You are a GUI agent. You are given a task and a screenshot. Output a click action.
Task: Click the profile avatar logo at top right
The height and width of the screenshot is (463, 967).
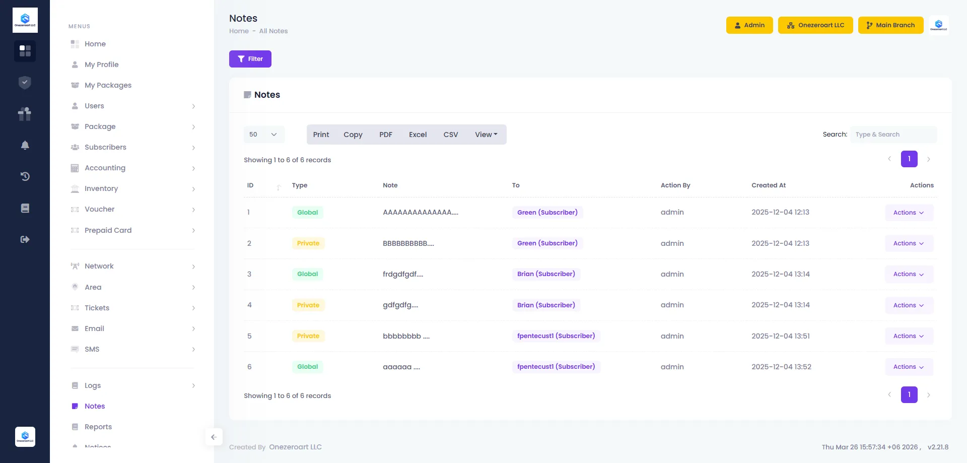938,25
